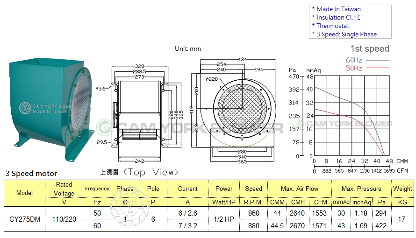
Task: Click the 'R5.6' radius dimension
Action: (x=100, y=89)
